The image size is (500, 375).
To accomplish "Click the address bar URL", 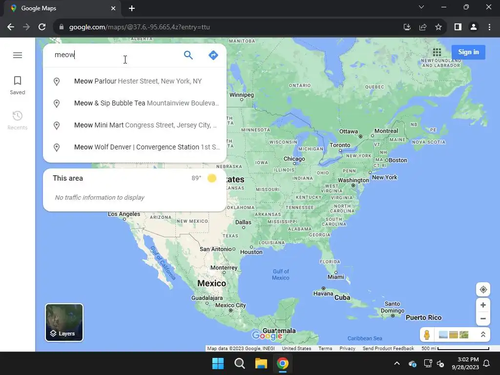I will [x=139, y=27].
